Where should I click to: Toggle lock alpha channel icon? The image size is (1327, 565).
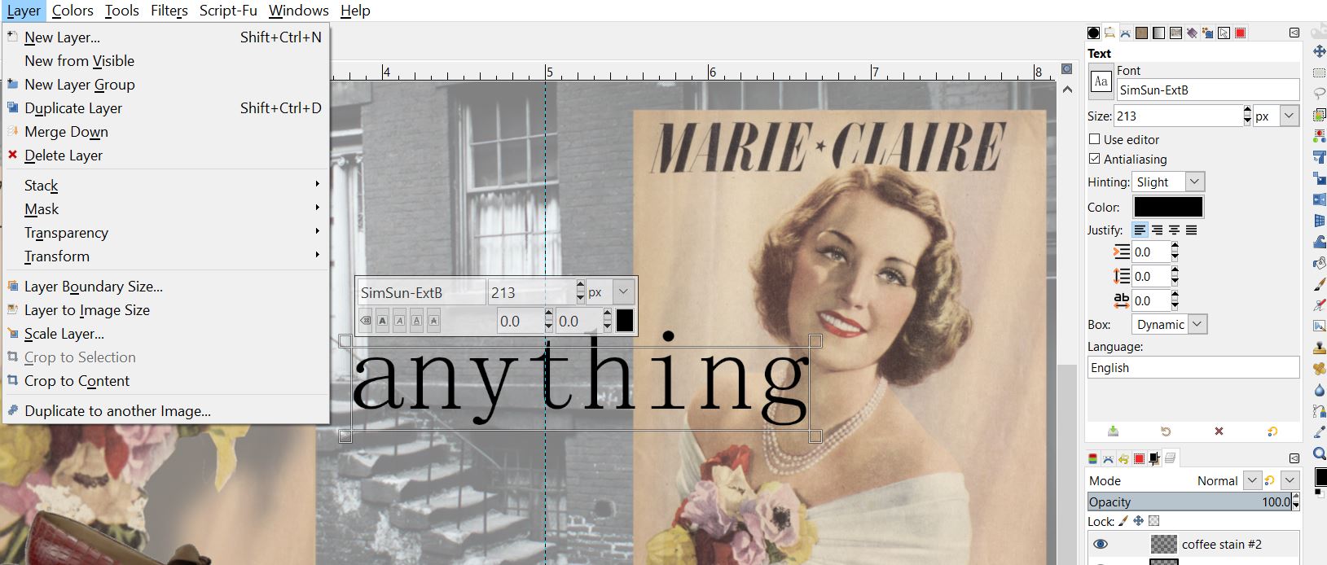point(1153,521)
